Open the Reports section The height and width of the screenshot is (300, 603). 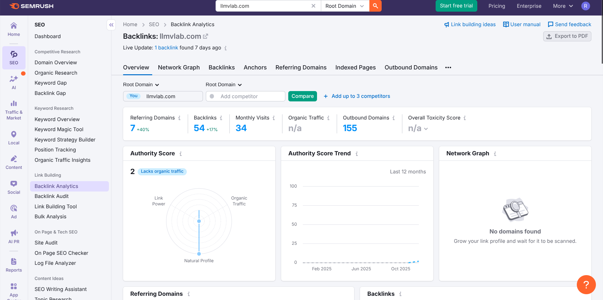click(14, 265)
